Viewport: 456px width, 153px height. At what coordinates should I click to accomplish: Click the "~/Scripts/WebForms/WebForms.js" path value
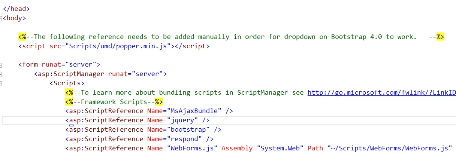click(x=390, y=148)
